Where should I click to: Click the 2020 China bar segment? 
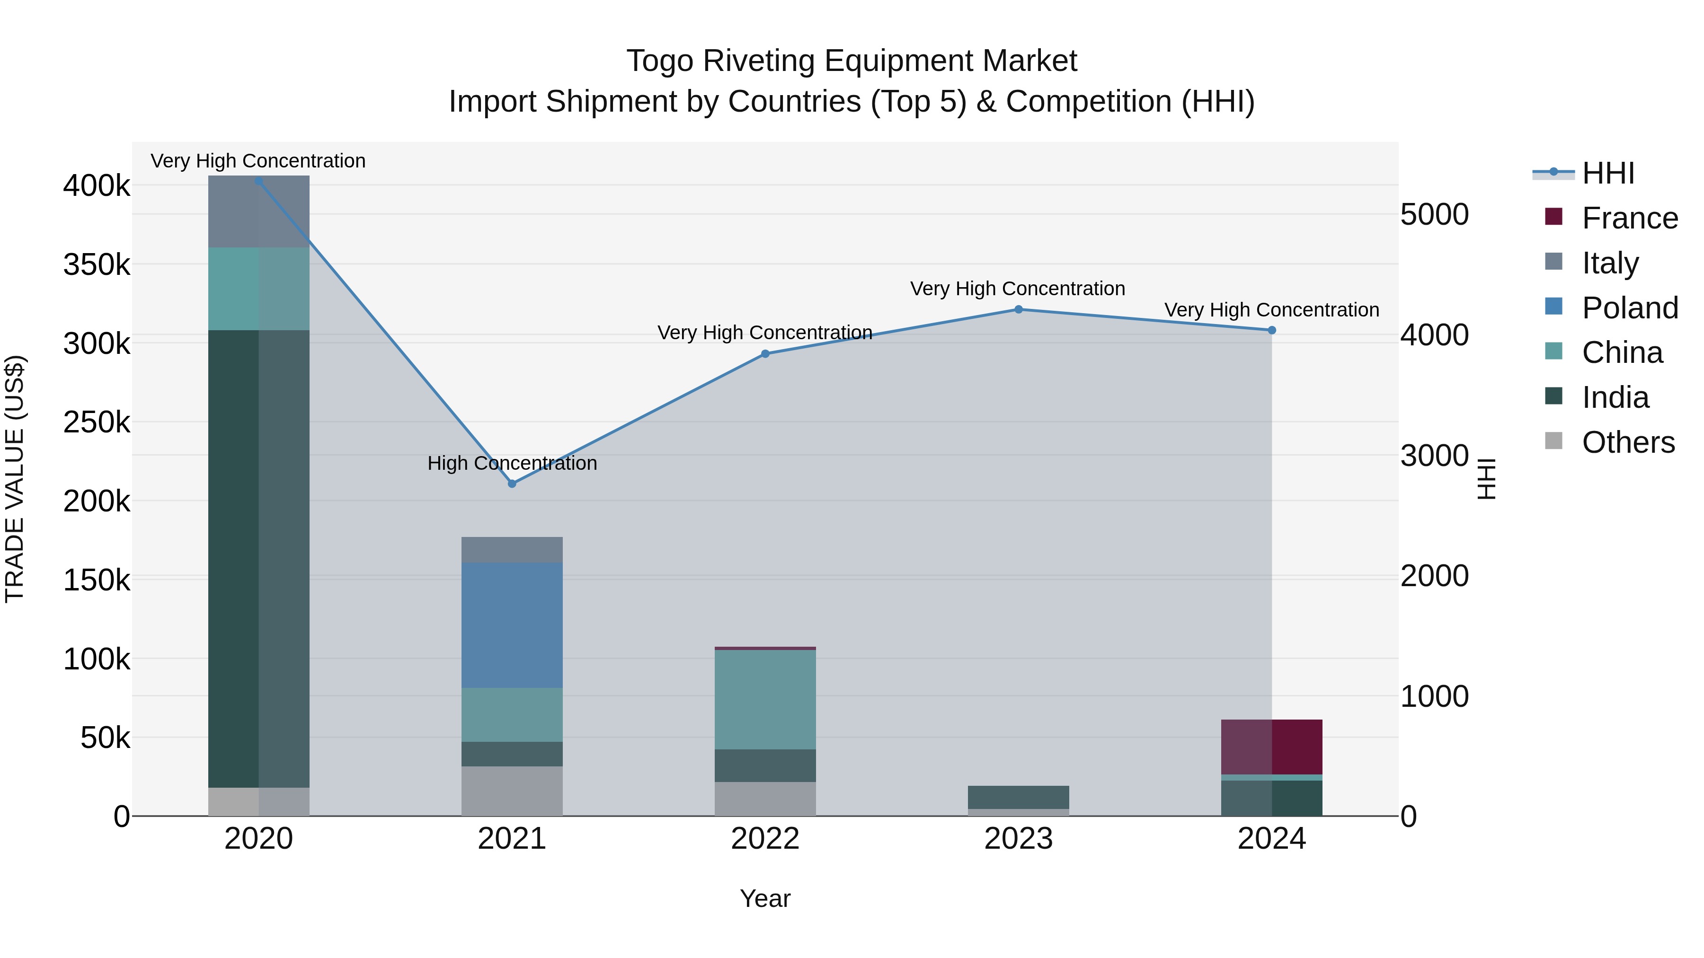click(x=258, y=289)
